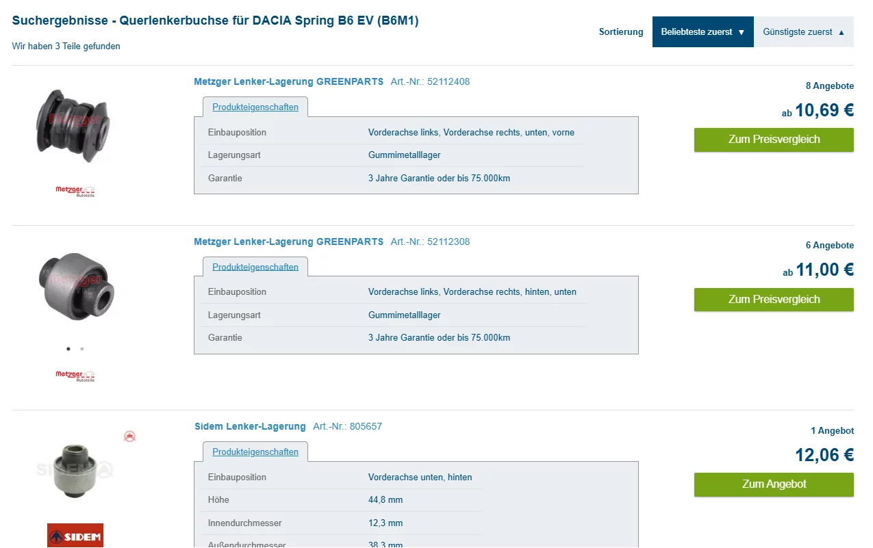Click the small red badge icon near Sidem product

coord(129,436)
